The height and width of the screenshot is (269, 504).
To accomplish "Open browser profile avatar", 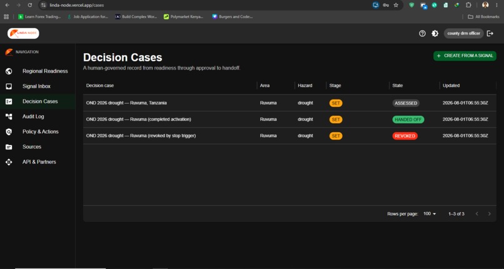I will tap(485, 5).
